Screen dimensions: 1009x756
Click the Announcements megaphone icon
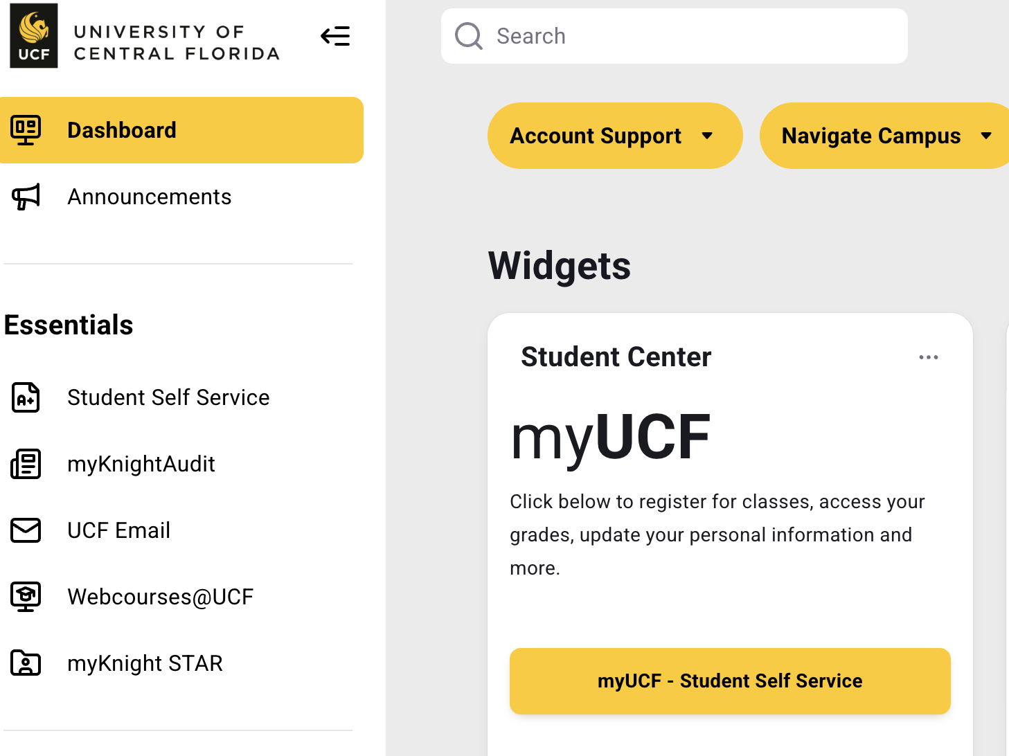click(26, 197)
